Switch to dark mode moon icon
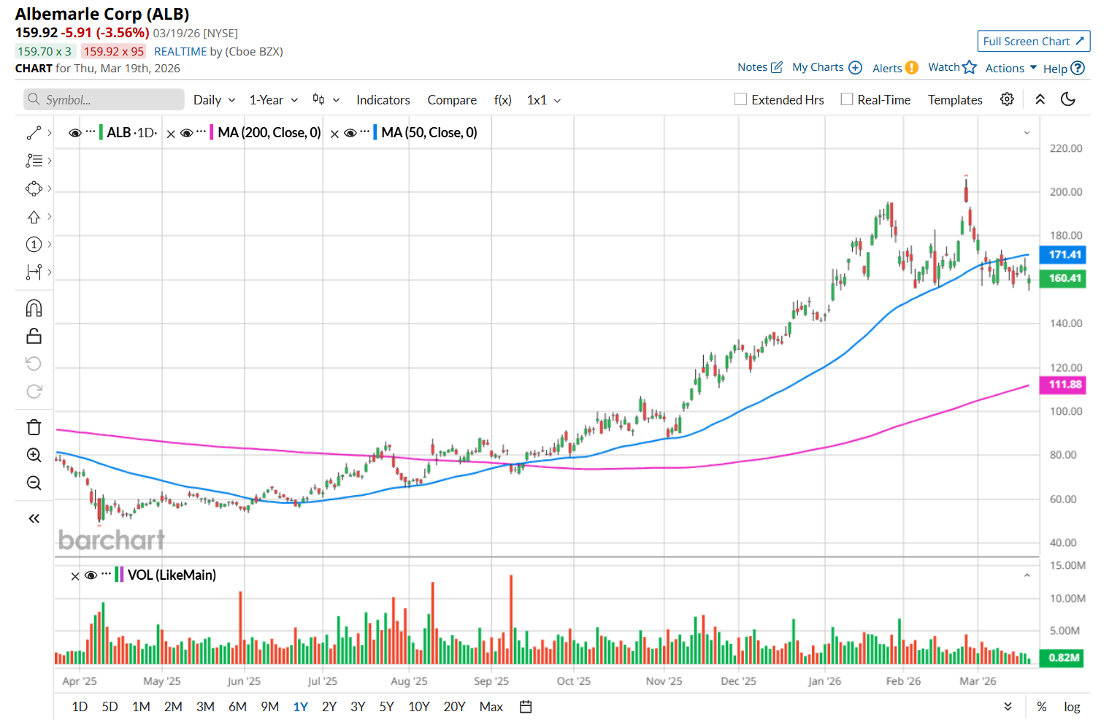Image resolution: width=1120 pixels, height=728 pixels. click(1067, 99)
